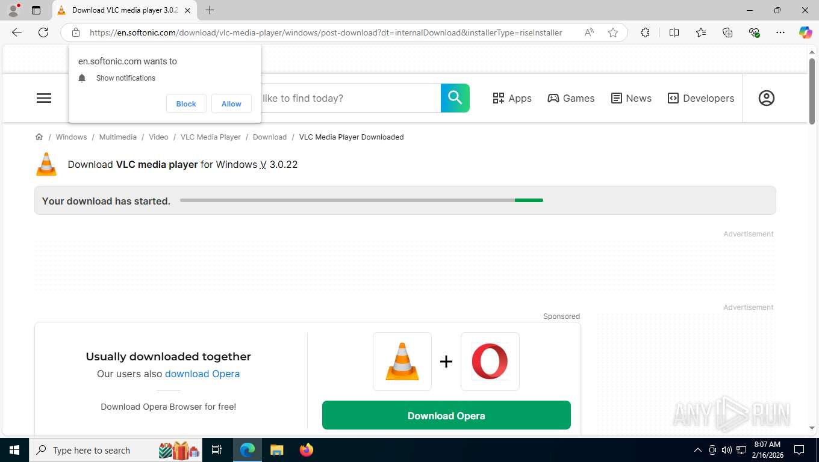Open Task View on taskbar

(217, 450)
